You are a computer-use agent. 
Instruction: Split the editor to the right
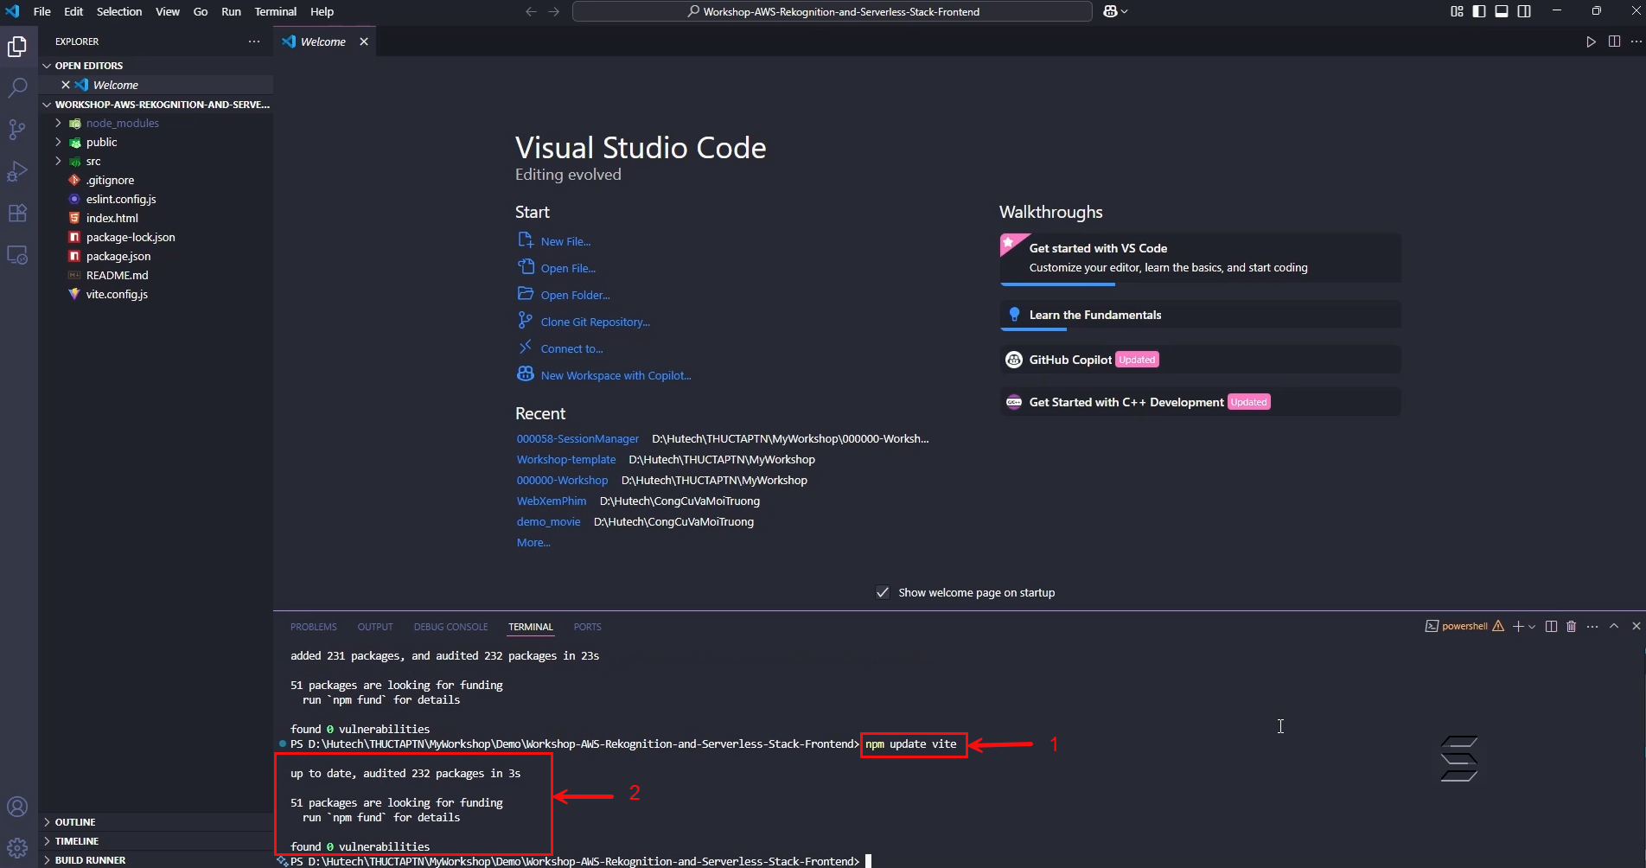tap(1614, 41)
